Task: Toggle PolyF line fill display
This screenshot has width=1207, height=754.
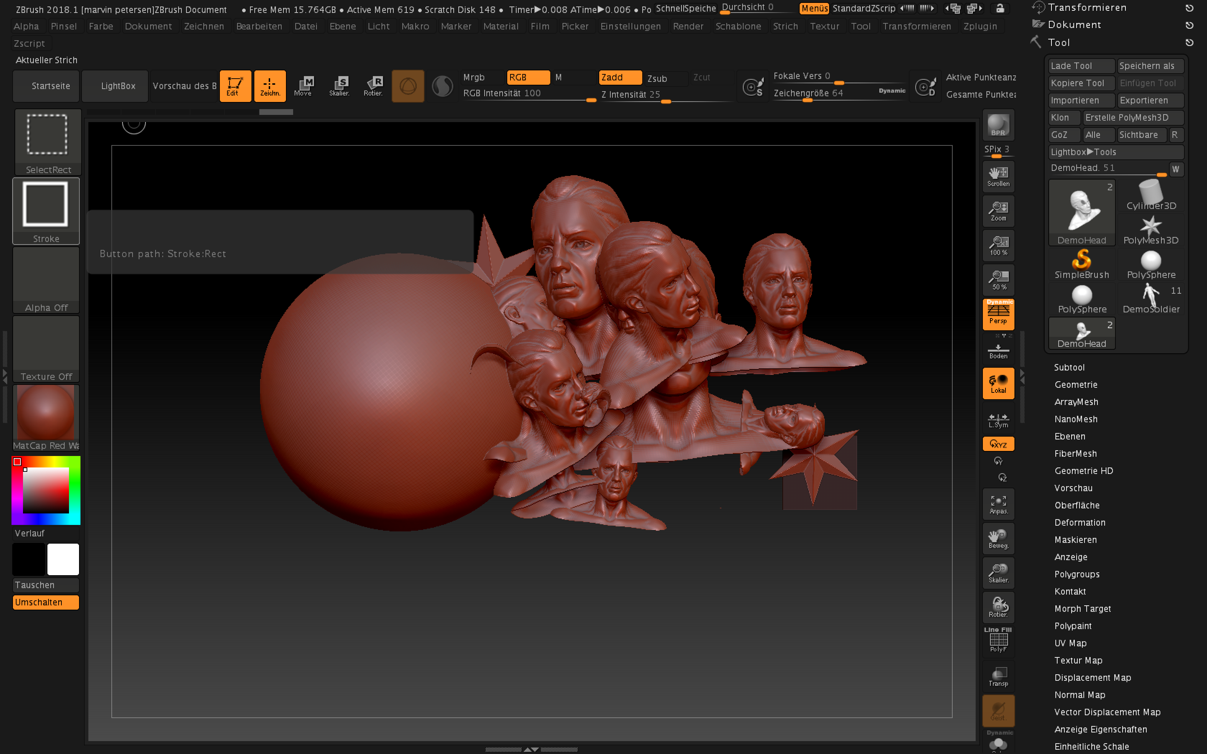Action: pos(998,642)
